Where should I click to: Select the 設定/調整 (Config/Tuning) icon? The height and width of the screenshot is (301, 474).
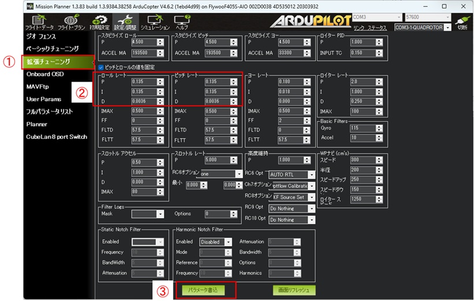coord(124,21)
